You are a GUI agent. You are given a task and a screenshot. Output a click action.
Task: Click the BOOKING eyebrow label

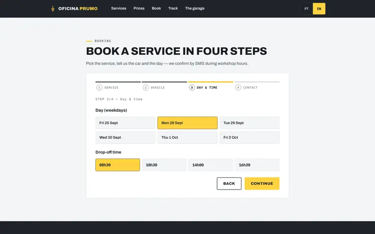pos(103,41)
